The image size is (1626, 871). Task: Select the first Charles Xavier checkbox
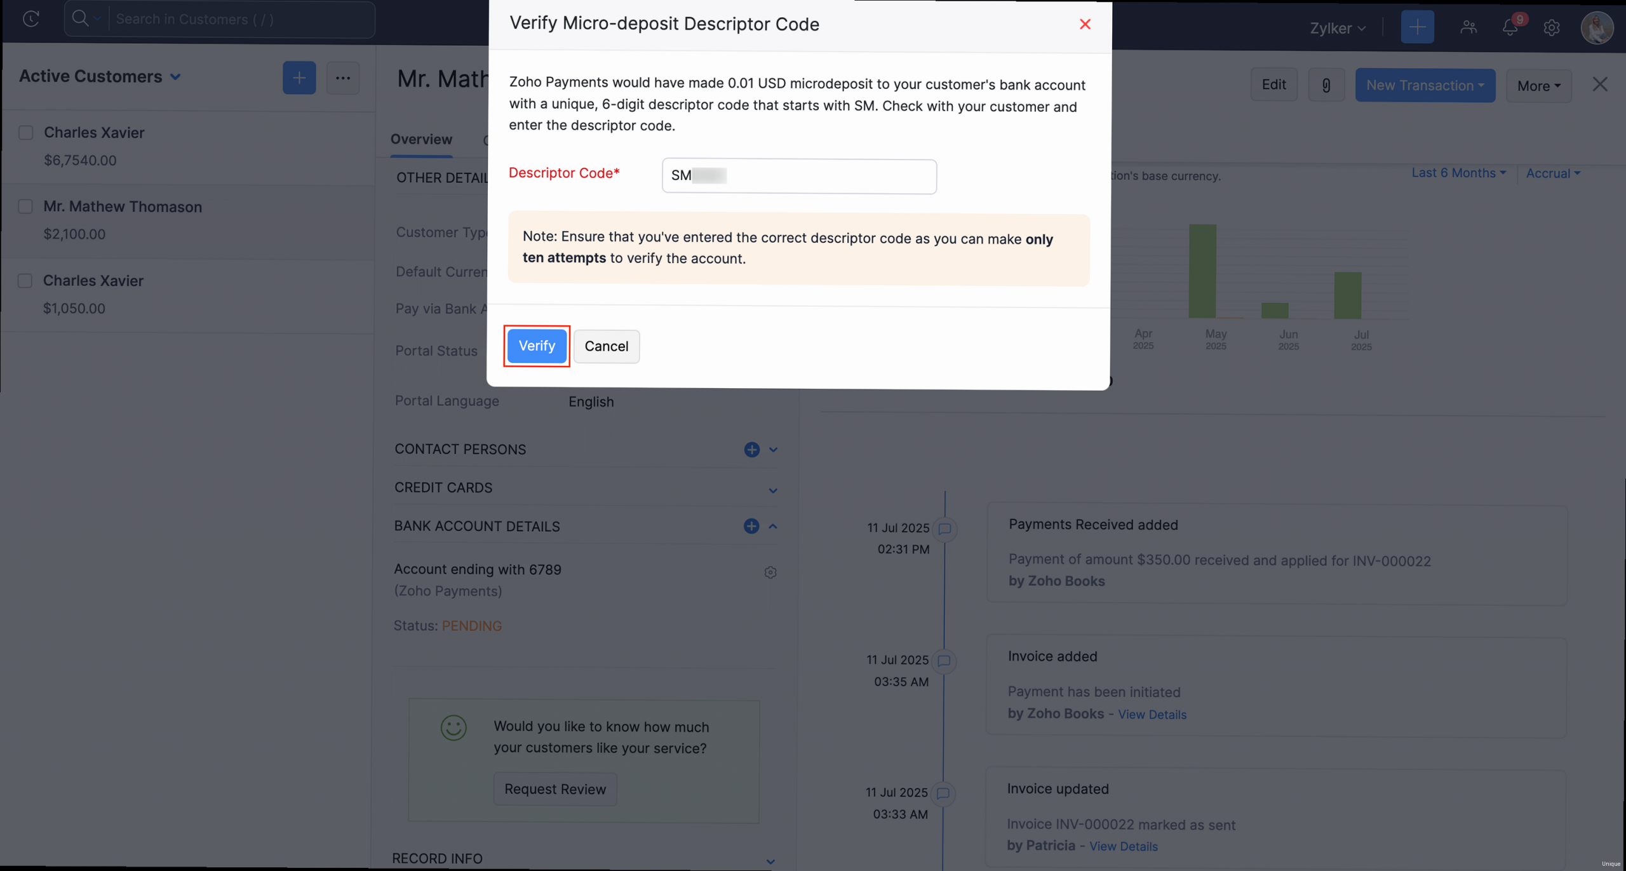tap(25, 133)
